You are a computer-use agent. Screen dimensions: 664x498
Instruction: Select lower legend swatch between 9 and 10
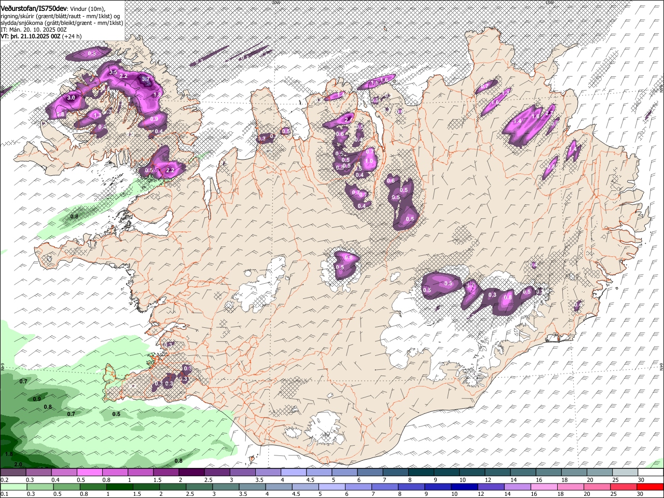[x=438, y=487]
